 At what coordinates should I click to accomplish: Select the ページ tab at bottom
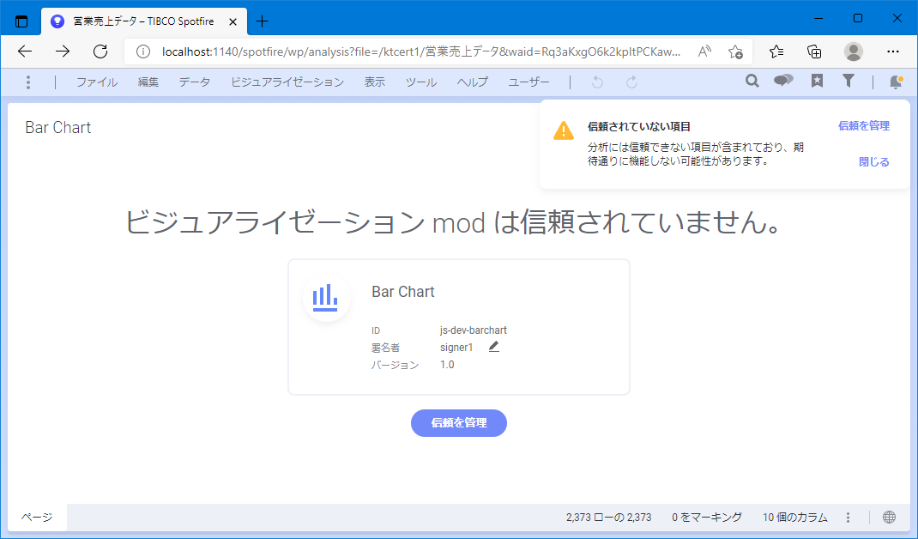click(x=37, y=518)
